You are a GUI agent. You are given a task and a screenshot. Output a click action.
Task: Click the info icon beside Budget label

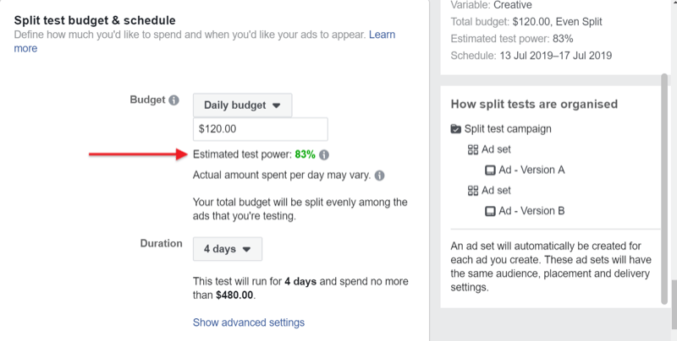(x=173, y=100)
